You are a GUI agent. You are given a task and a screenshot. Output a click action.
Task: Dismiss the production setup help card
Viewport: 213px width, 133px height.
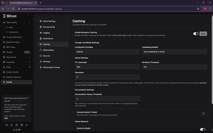tap(28, 98)
